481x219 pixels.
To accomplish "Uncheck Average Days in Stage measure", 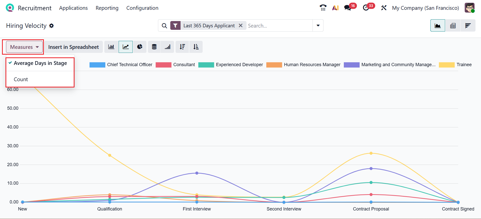I will tap(40, 63).
